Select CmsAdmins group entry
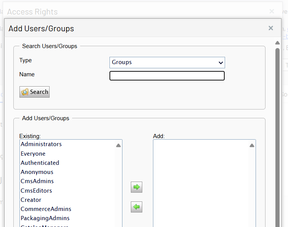288x227 pixels. (x=37, y=181)
